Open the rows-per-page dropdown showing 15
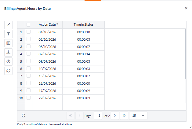Screen dimensions: 192x129 coord(138,116)
